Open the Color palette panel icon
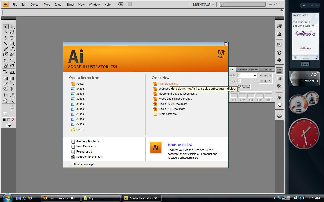 click(x=279, y=26)
